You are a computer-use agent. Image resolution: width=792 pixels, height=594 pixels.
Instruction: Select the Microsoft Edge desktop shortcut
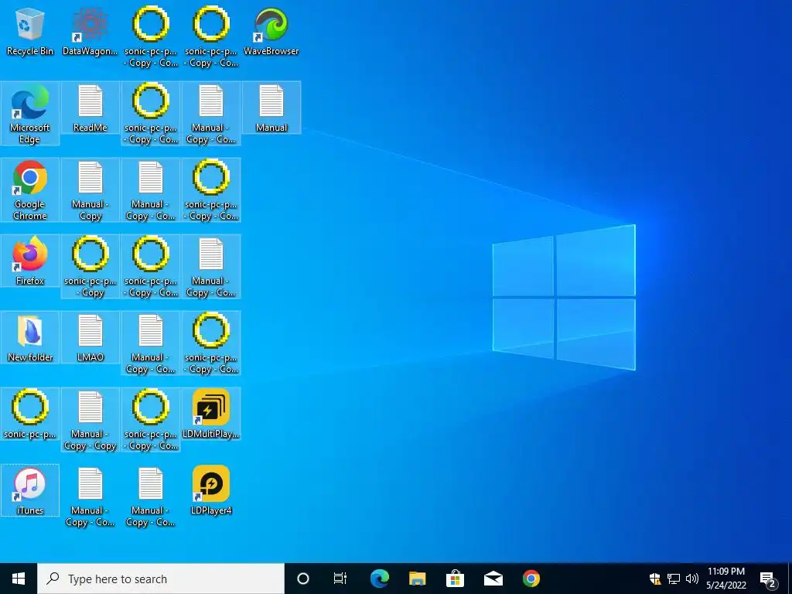tap(30, 114)
